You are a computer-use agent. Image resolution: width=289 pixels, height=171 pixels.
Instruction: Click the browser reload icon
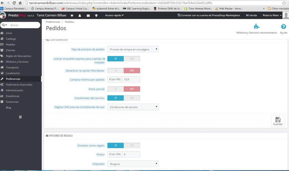[14, 3]
